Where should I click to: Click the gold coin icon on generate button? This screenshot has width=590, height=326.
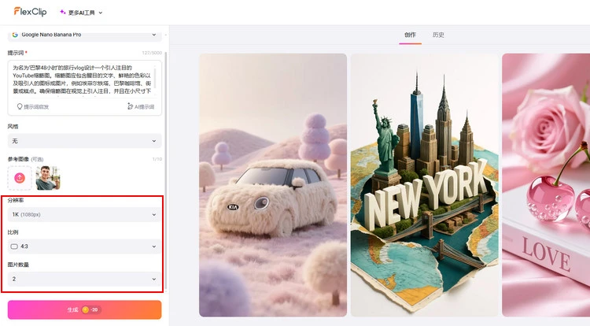86,309
